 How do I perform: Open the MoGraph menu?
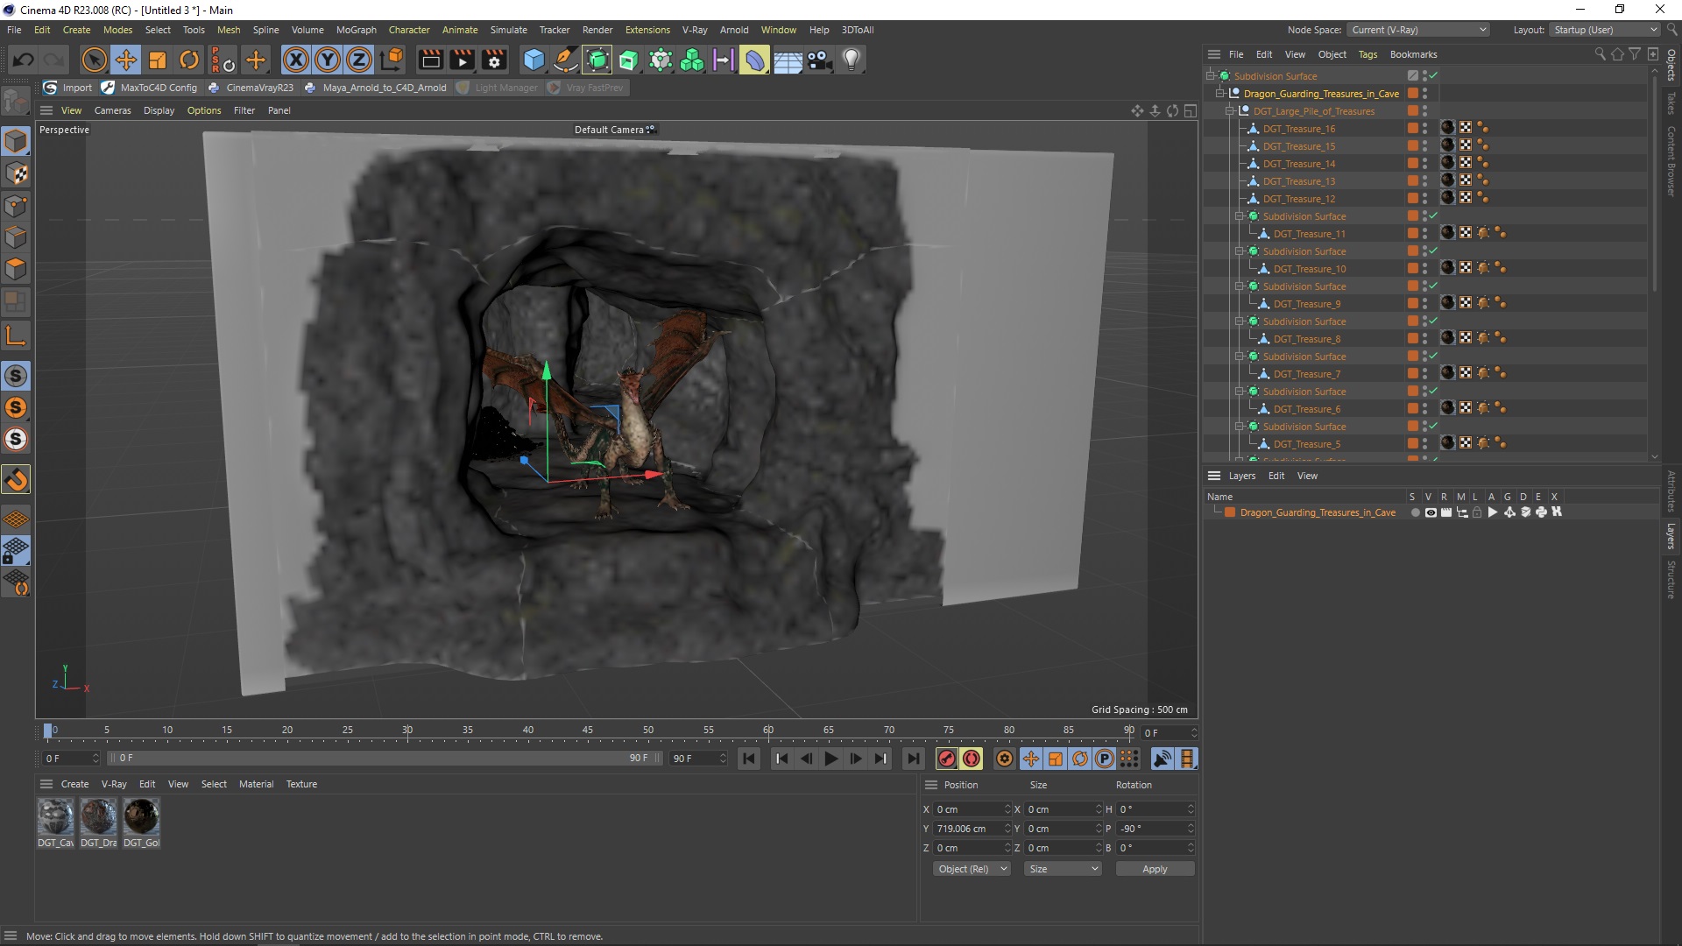[356, 30]
